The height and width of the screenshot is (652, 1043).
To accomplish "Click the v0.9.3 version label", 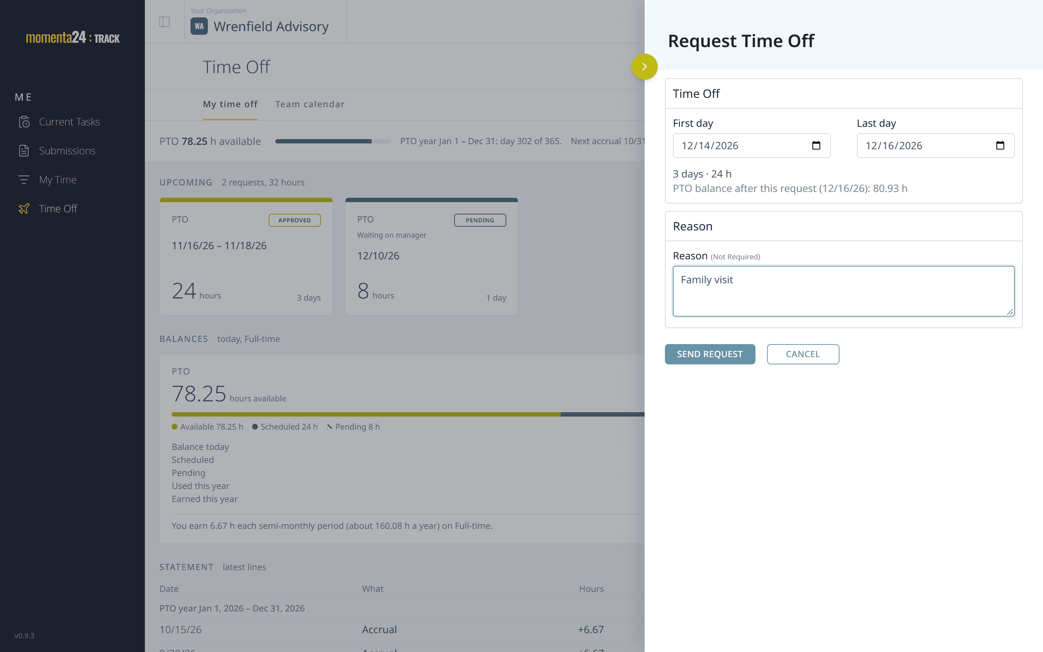I will click(x=24, y=636).
